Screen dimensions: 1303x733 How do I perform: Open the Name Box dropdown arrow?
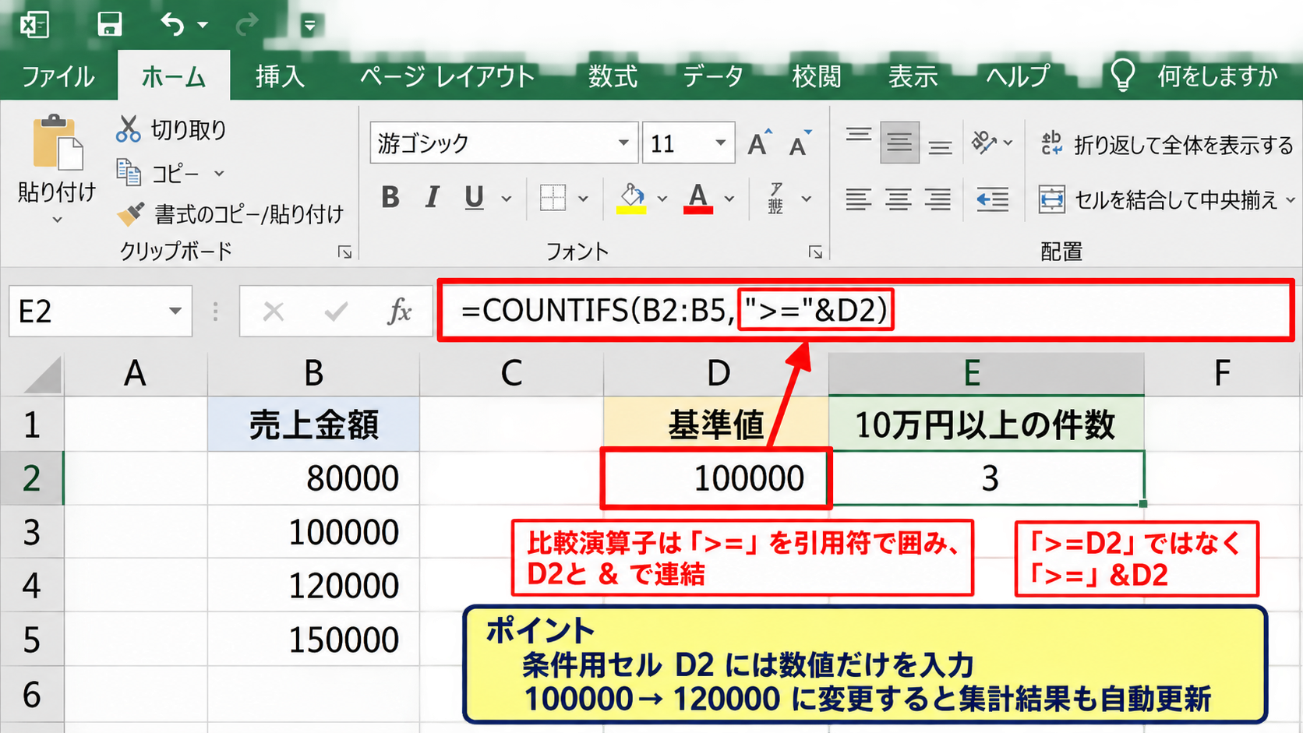click(x=175, y=312)
